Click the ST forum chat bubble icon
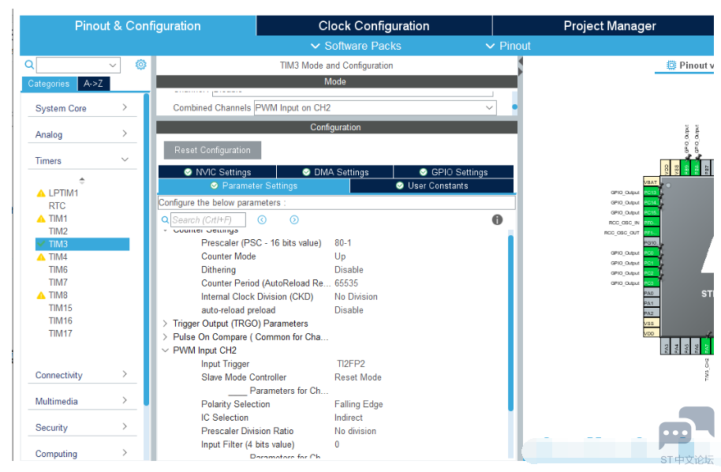The image size is (721, 472). 686,428
